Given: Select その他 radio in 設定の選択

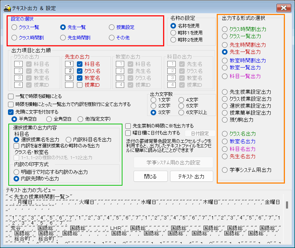Looking at the screenshot, I should 112,38.
